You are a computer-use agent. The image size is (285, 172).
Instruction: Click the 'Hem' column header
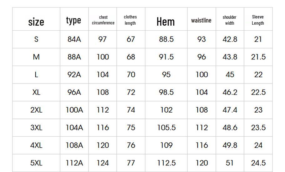point(165,22)
